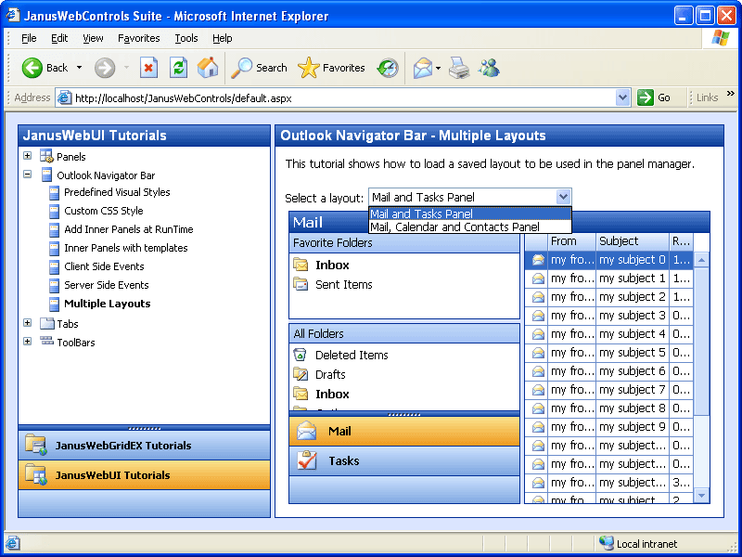Screen dimensions: 742x557
Task: Click the Tabs node folder icon
Action: click(47, 323)
